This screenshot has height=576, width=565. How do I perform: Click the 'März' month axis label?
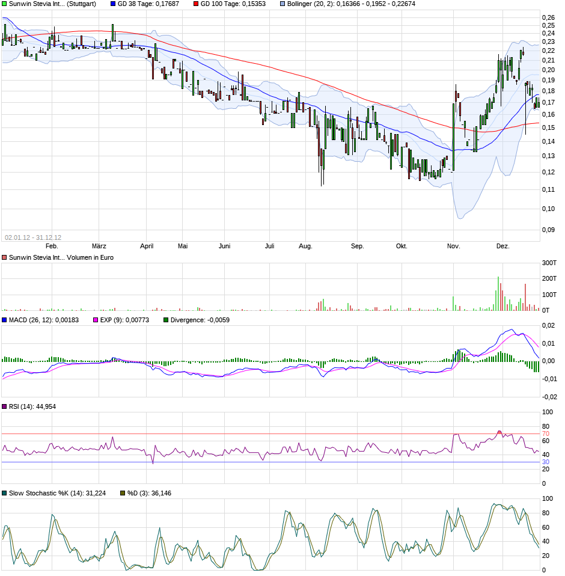[x=99, y=246]
